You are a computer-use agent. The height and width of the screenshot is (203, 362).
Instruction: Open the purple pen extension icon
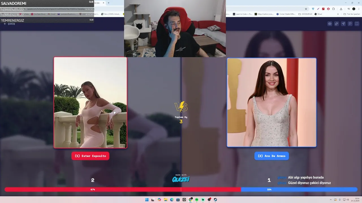(x=318, y=9)
